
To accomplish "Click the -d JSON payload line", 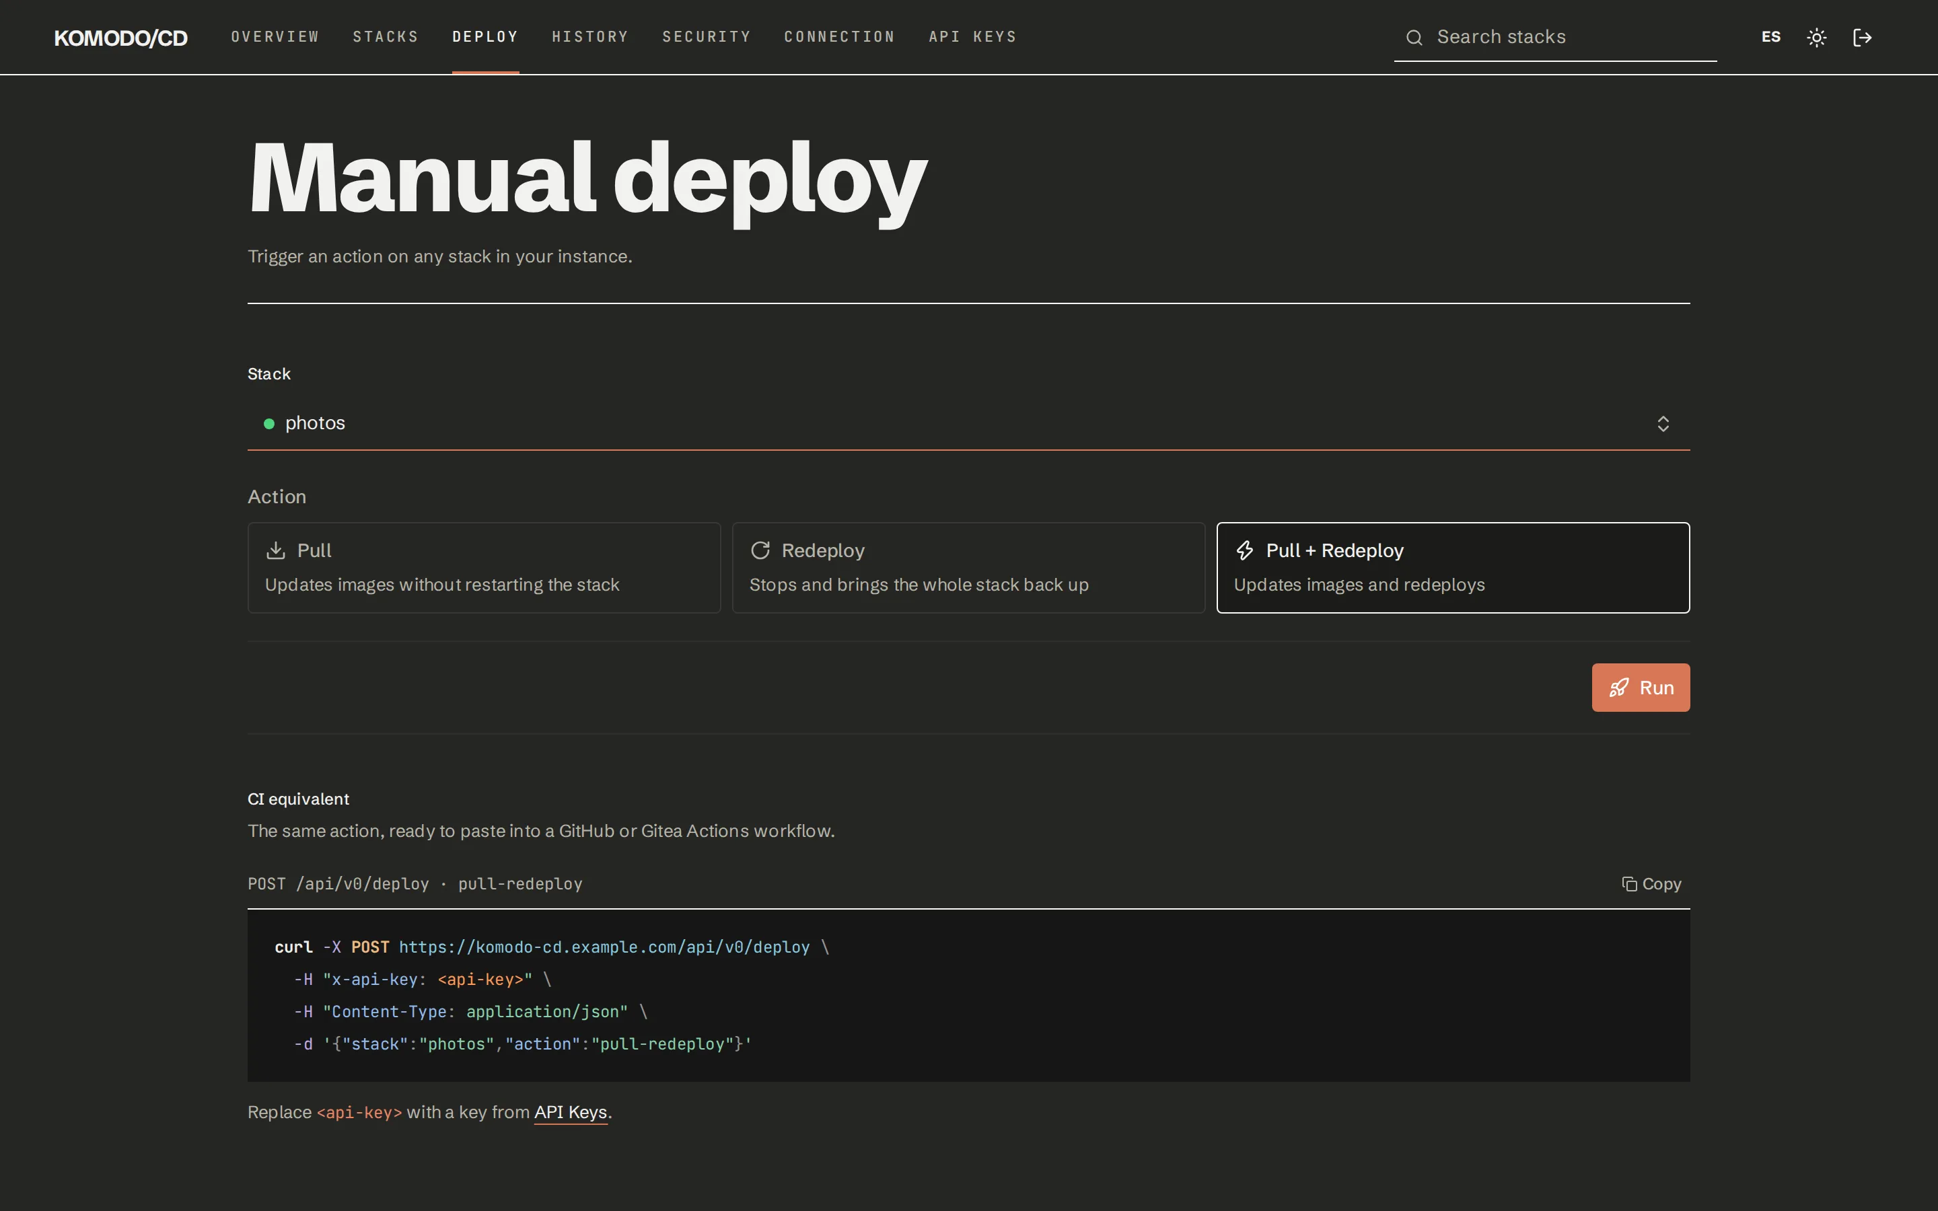I will click(x=522, y=1043).
